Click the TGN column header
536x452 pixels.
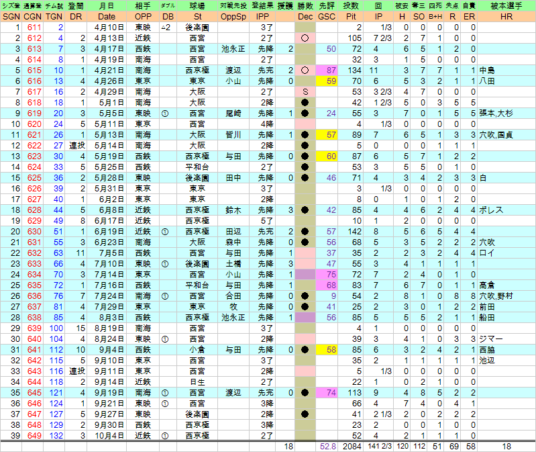(54, 16)
